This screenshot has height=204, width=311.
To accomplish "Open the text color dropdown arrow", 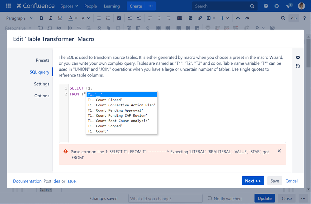I will click(76, 18).
